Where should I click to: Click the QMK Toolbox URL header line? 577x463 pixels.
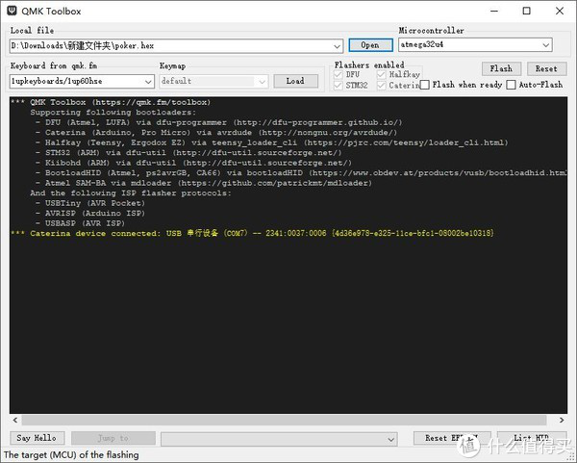(x=111, y=102)
